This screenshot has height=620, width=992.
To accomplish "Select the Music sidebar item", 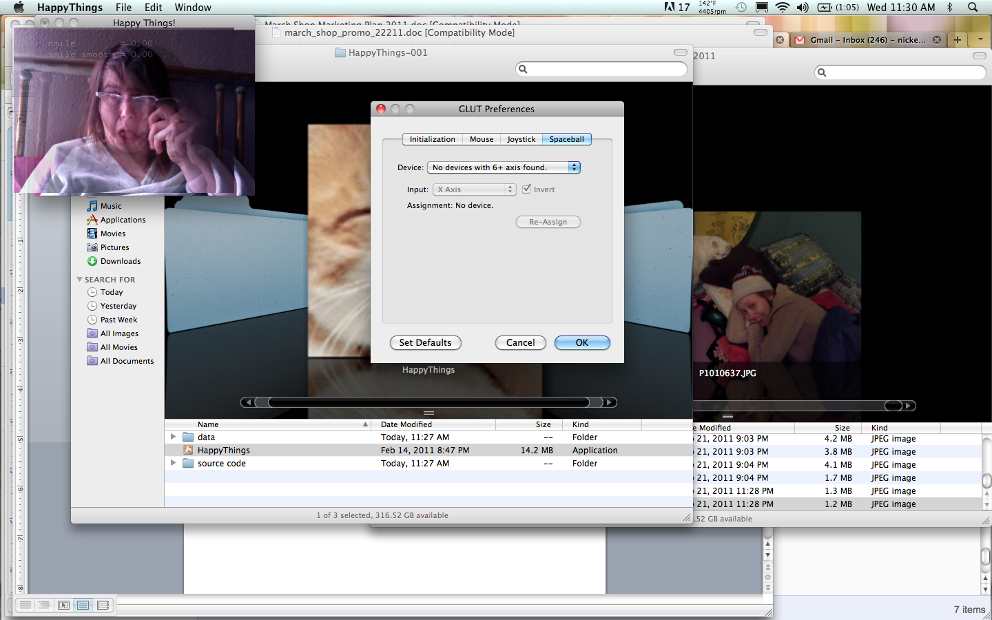I will click(x=110, y=206).
